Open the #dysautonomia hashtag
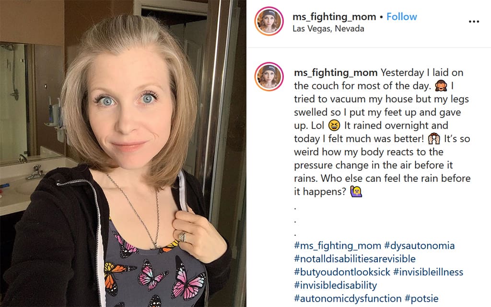 pos(419,246)
